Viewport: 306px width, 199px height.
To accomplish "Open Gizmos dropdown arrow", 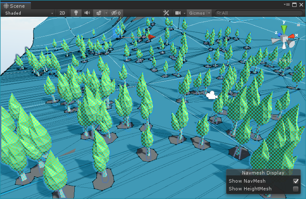I will coord(209,13).
